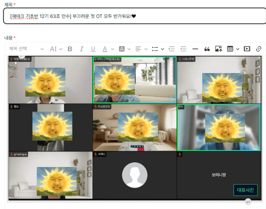Increase indent of the paragraph
Viewport: 266px width, 209px height.
coord(172,49)
